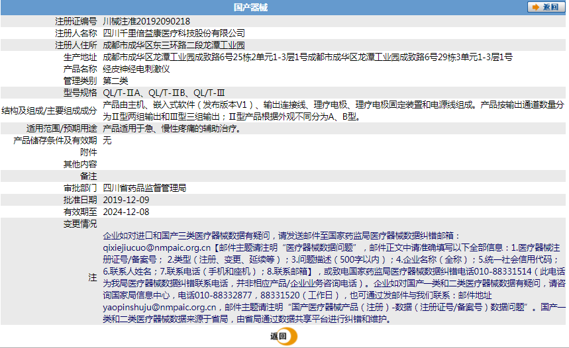Select the 国产器械 header title
This screenshot has height=348, width=569.
(250, 7)
